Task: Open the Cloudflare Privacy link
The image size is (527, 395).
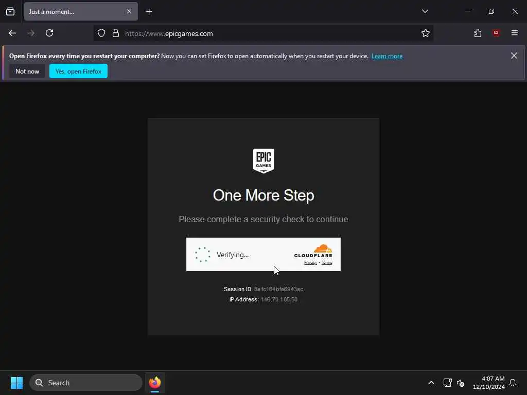Action: [x=310, y=263]
